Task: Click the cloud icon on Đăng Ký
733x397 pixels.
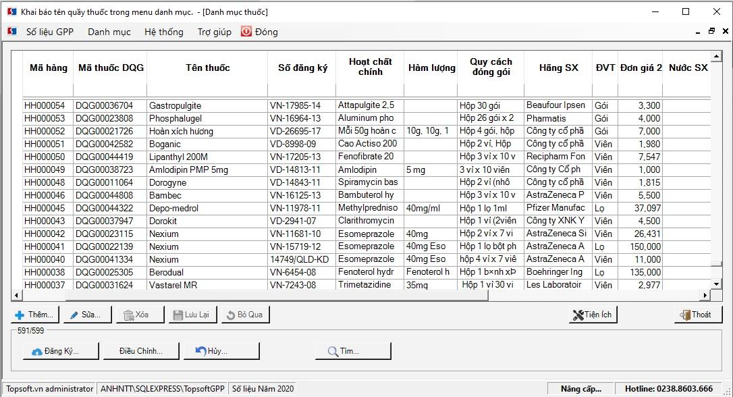Action: 37,352
